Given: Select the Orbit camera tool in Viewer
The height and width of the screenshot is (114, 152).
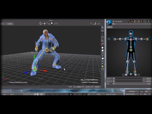Looking at the screenshot, I should point(41,23).
